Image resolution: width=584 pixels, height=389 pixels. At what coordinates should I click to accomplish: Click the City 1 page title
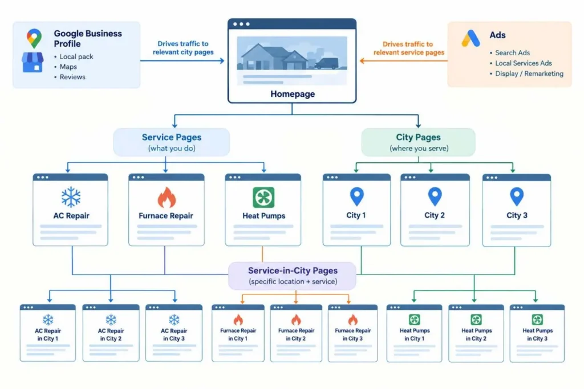tap(356, 215)
